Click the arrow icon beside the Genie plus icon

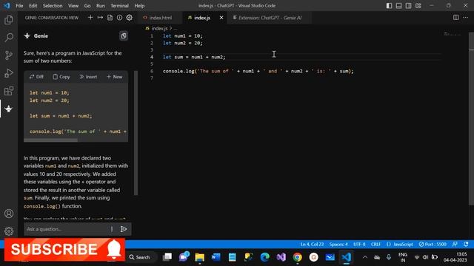tap(100, 18)
